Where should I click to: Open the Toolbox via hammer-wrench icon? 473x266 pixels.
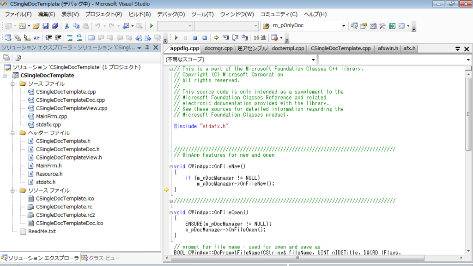(382, 26)
